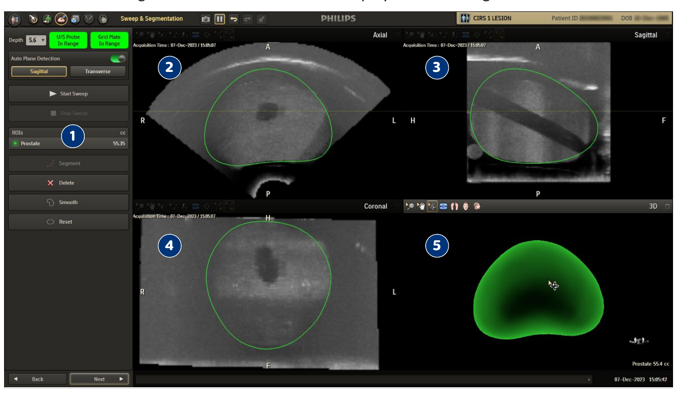678x399 pixels.
Task: Click the Grid Plate In Range indicator
Action: point(110,40)
